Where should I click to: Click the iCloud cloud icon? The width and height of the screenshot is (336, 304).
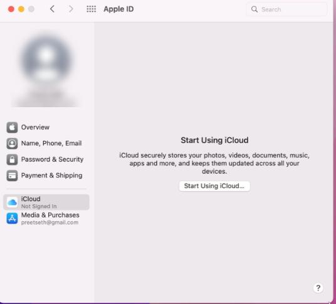point(12,202)
